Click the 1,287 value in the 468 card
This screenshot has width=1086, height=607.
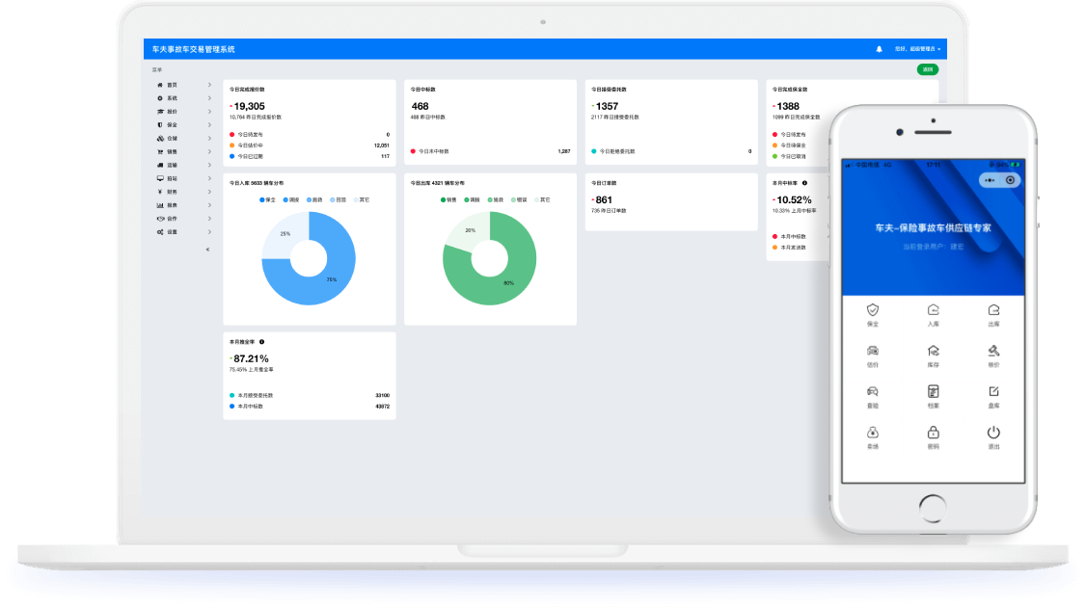[564, 151]
